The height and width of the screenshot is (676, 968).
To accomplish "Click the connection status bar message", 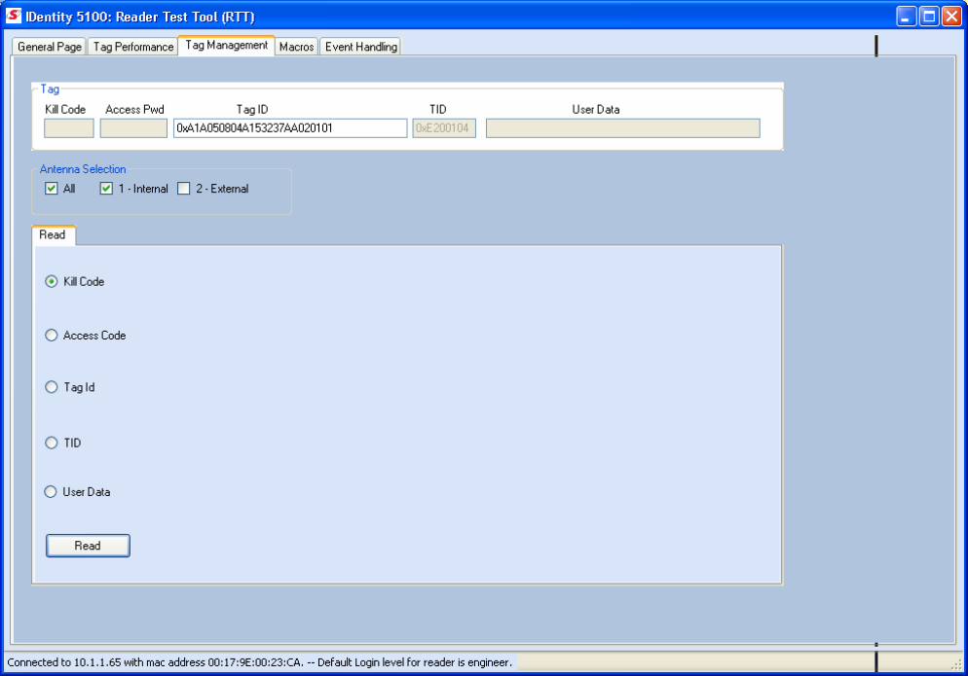I will 260,662.
